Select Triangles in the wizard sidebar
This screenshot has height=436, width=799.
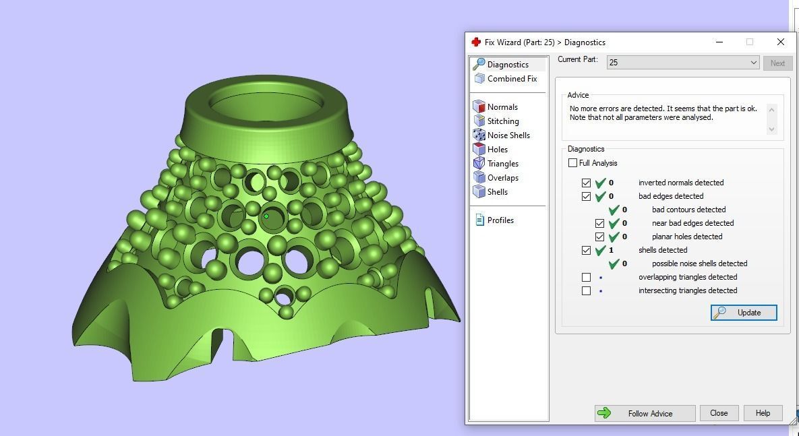tap(503, 164)
